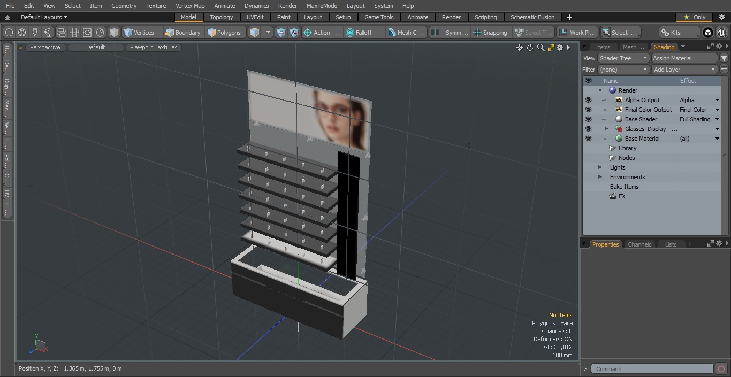Screen dimensions: 731x377
Task: Click the center selected cross icon
Action: tap(74, 33)
